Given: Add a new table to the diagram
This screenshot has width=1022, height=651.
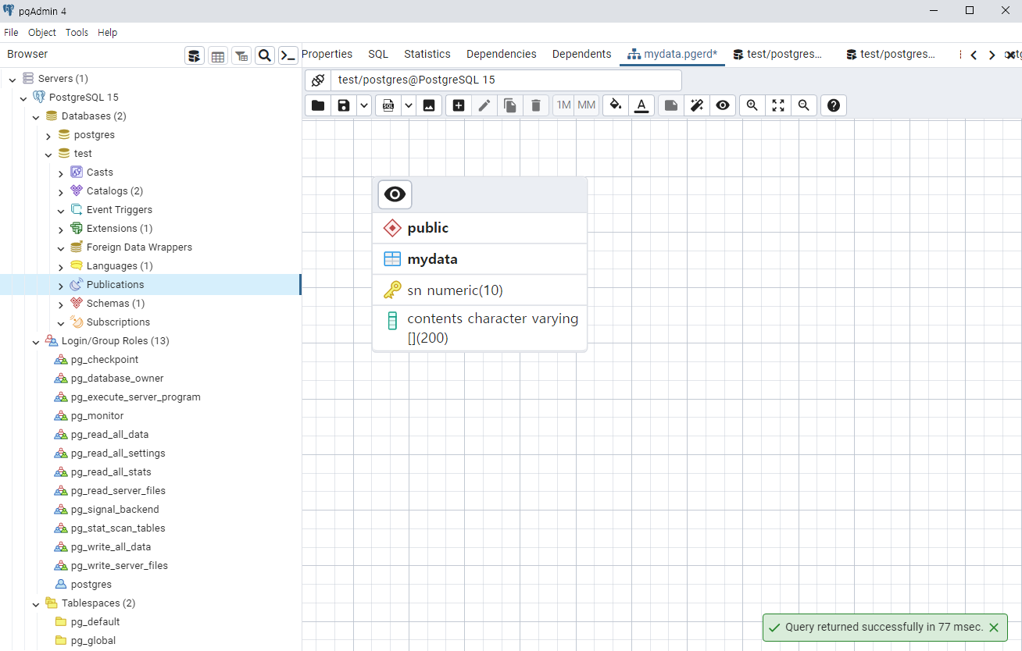Looking at the screenshot, I should pyautogui.click(x=459, y=105).
